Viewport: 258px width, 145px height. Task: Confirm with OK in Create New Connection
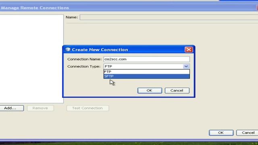pos(150,91)
